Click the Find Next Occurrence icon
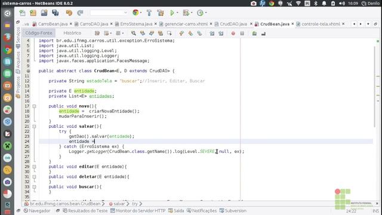This screenshot has width=382, height=215. tap(151, 33)
